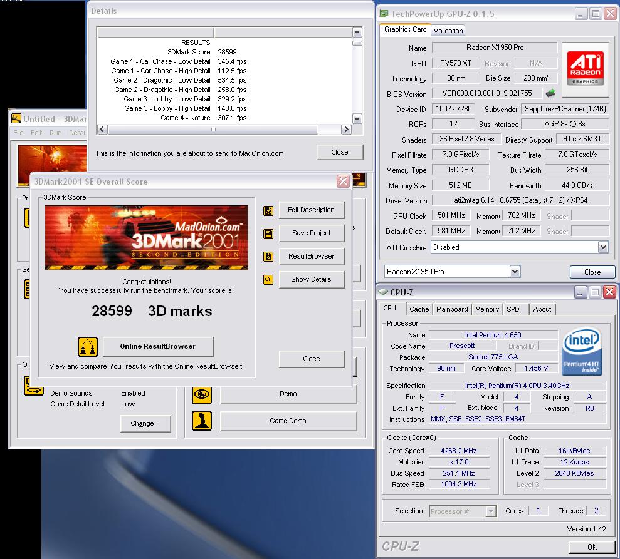
Task: Open the File menu in 3DMark
Action: 18,133
